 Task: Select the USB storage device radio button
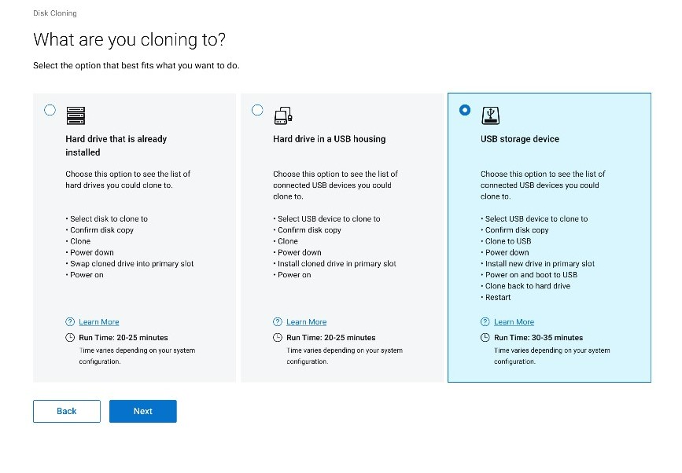[465, 110]
